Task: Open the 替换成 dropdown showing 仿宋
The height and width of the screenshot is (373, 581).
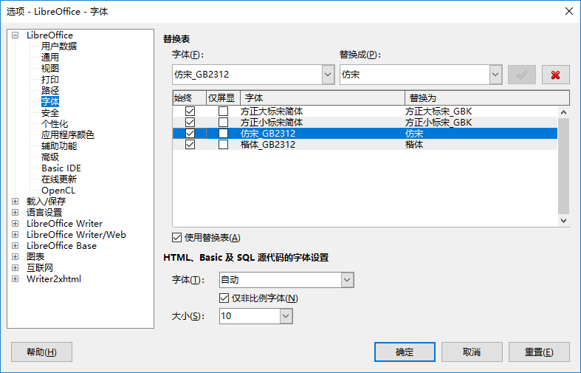Action: (495, 75)
